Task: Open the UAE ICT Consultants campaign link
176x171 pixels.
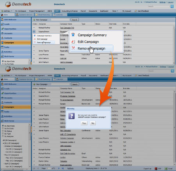Action: (x=68, y=134)
